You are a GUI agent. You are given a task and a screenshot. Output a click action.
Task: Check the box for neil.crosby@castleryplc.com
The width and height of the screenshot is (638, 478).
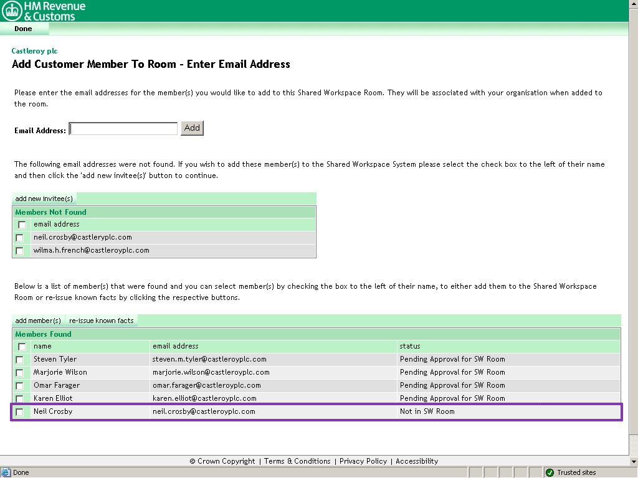(20, 238)
